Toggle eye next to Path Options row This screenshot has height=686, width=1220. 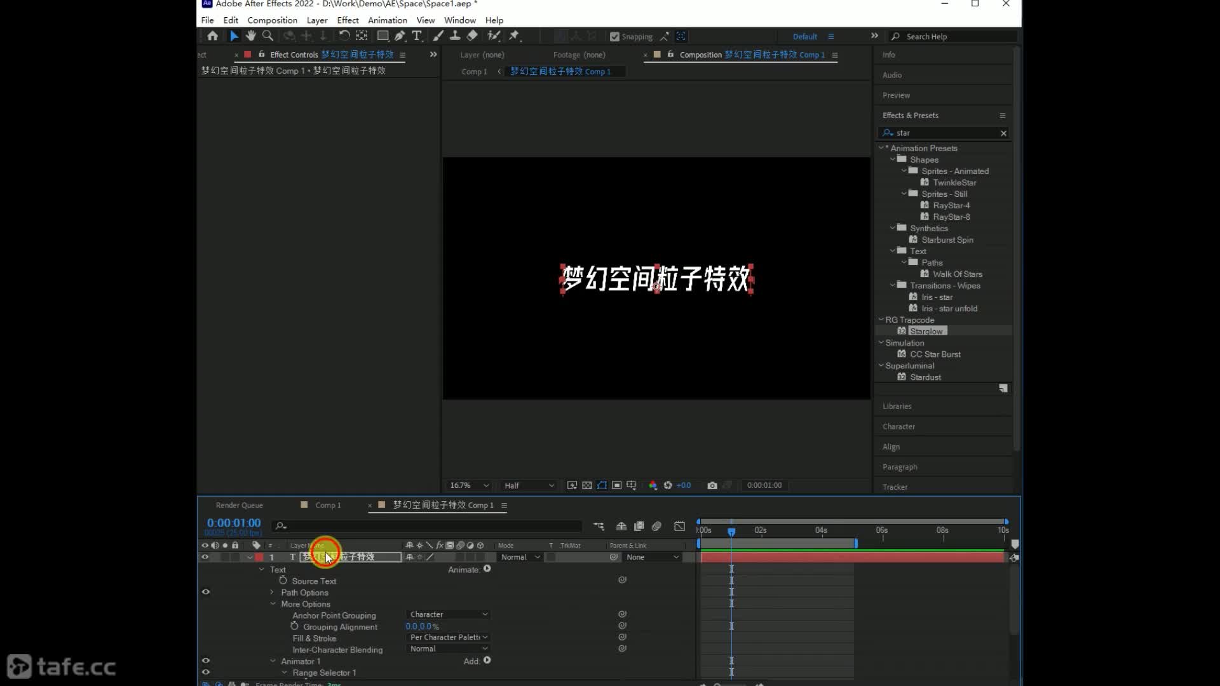pyautogui.click(x=206, y=592)
